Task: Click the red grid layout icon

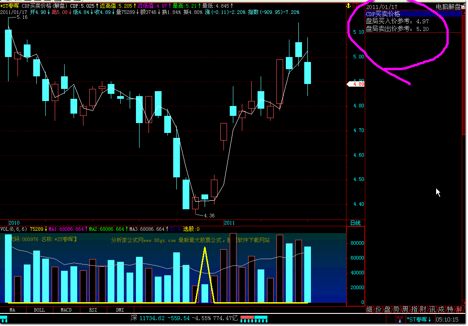Action: coord(355,6)
